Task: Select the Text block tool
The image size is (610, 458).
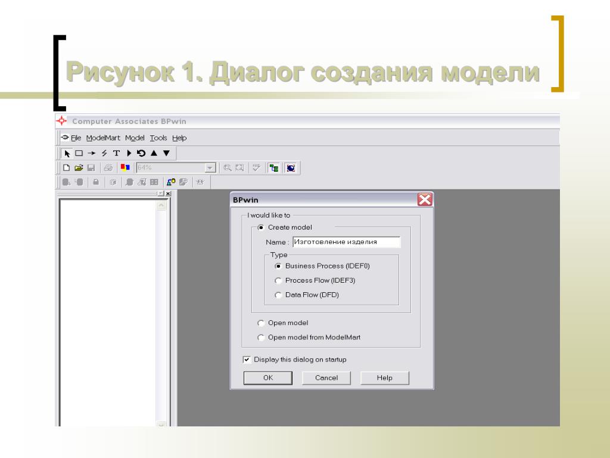Action: click(116, 153)
